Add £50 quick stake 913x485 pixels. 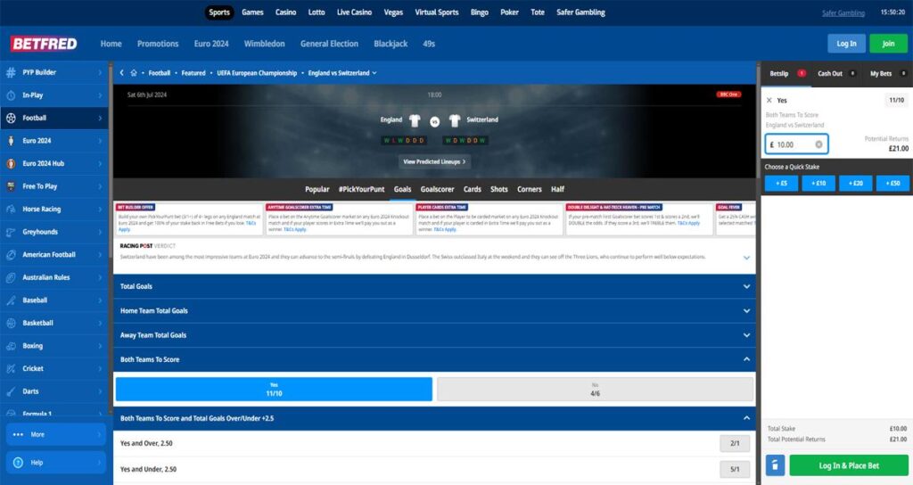click(x=892, y=183)
